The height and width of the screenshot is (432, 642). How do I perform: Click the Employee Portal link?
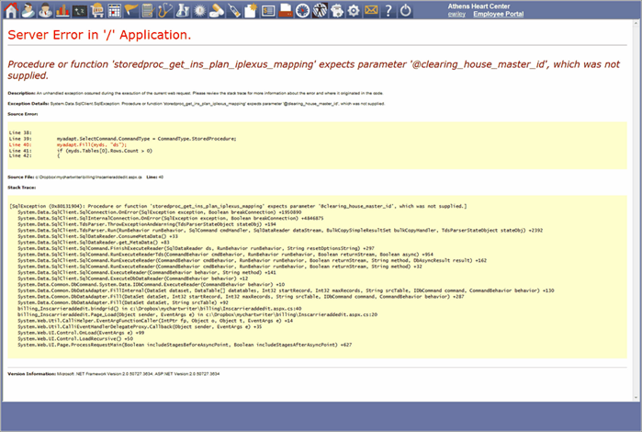click(x=501, y=15)
